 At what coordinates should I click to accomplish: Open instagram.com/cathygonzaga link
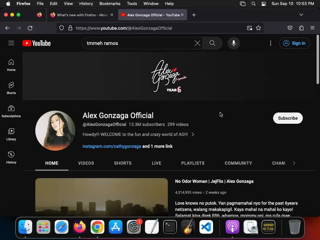coord(112,146)
